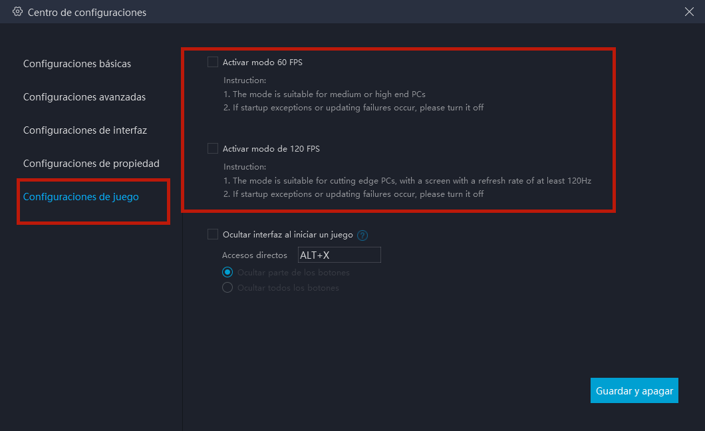Screen dimensions: 705x431
Task: Click the Accesos directos label
Action: 255,255
